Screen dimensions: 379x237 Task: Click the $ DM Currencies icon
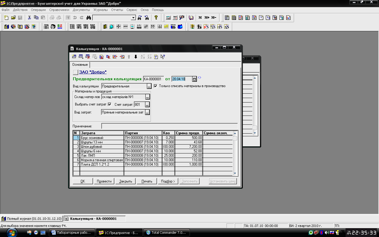[x=60, y=27]
